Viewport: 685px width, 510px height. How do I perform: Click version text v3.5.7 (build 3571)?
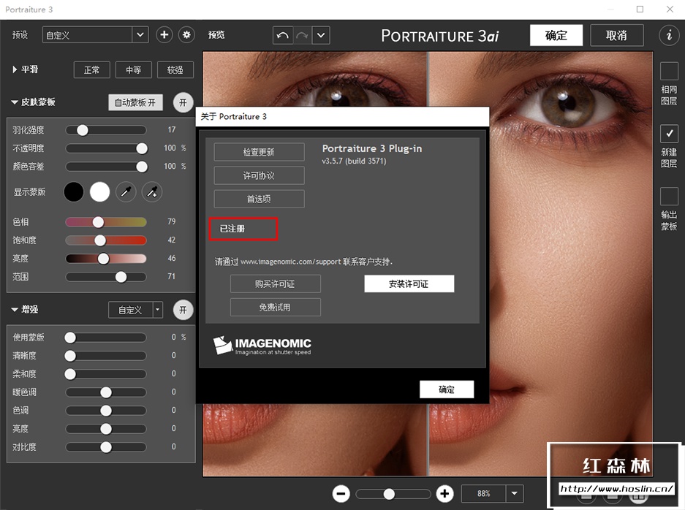[x=355, y=161]
